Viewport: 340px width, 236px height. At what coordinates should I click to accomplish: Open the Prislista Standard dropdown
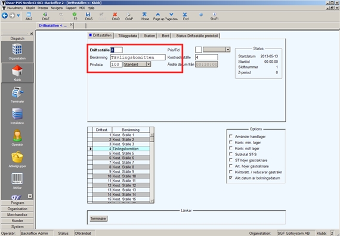pyautogui.click(x=149, y=65)
